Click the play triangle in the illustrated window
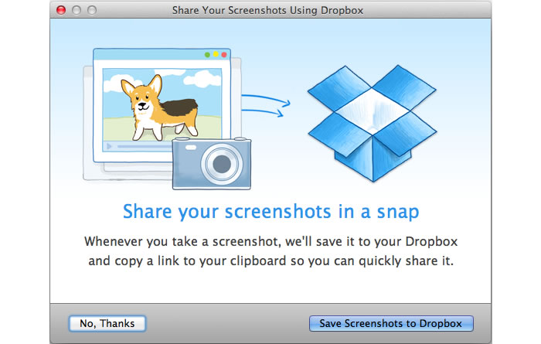Viewport: 541px width, 344px height. 109,146
